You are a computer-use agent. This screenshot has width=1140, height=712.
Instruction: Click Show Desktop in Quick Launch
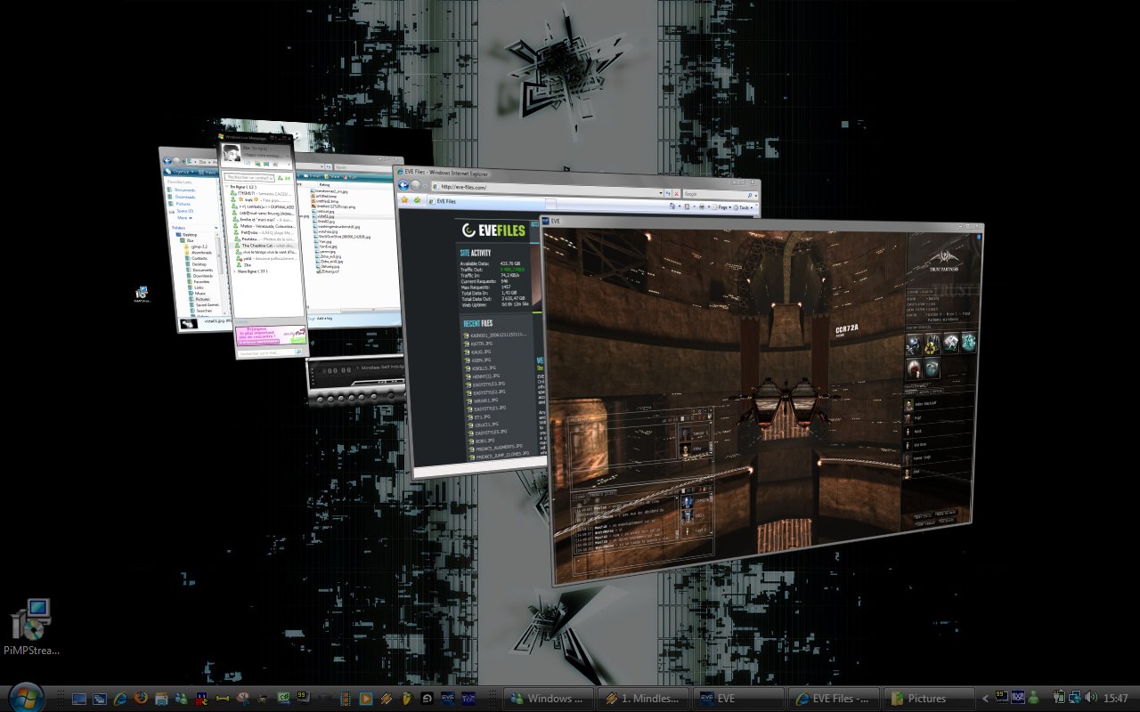click(x=79, y=699)
